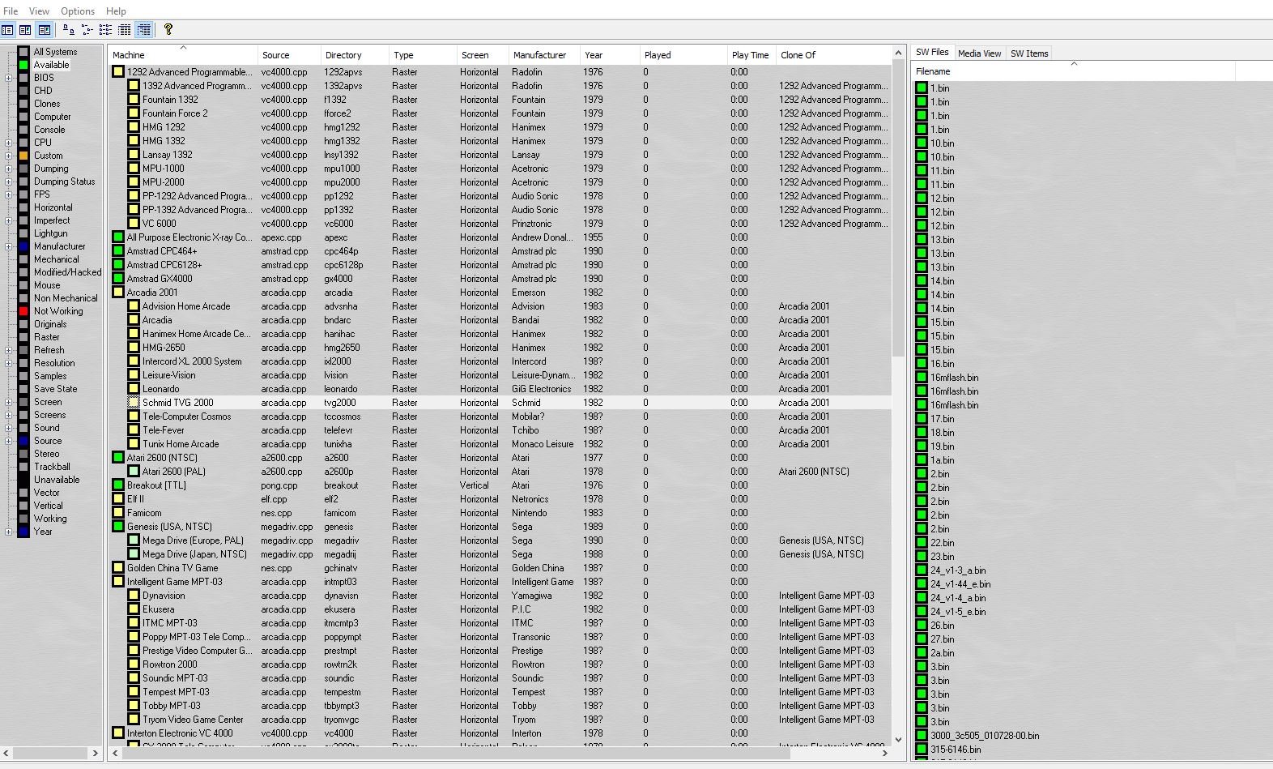Sort by the Machine column header
1273x769 pixels.
pos(182,55)
